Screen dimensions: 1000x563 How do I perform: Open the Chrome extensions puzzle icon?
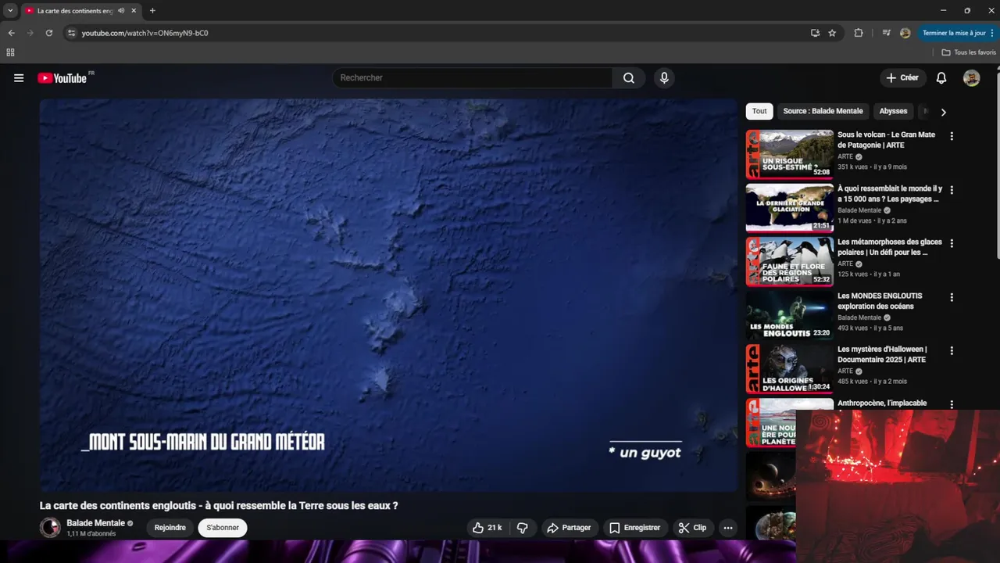(859, 33)
